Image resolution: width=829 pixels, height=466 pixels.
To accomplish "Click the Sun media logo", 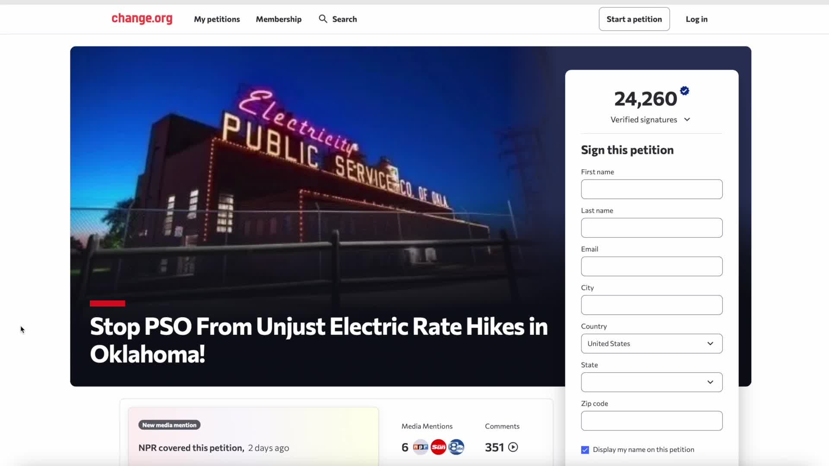I will click(x=438, y=447).
